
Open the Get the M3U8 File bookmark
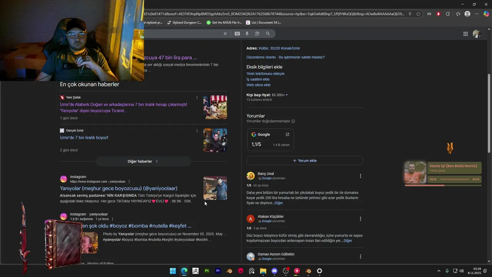(224, 23)
